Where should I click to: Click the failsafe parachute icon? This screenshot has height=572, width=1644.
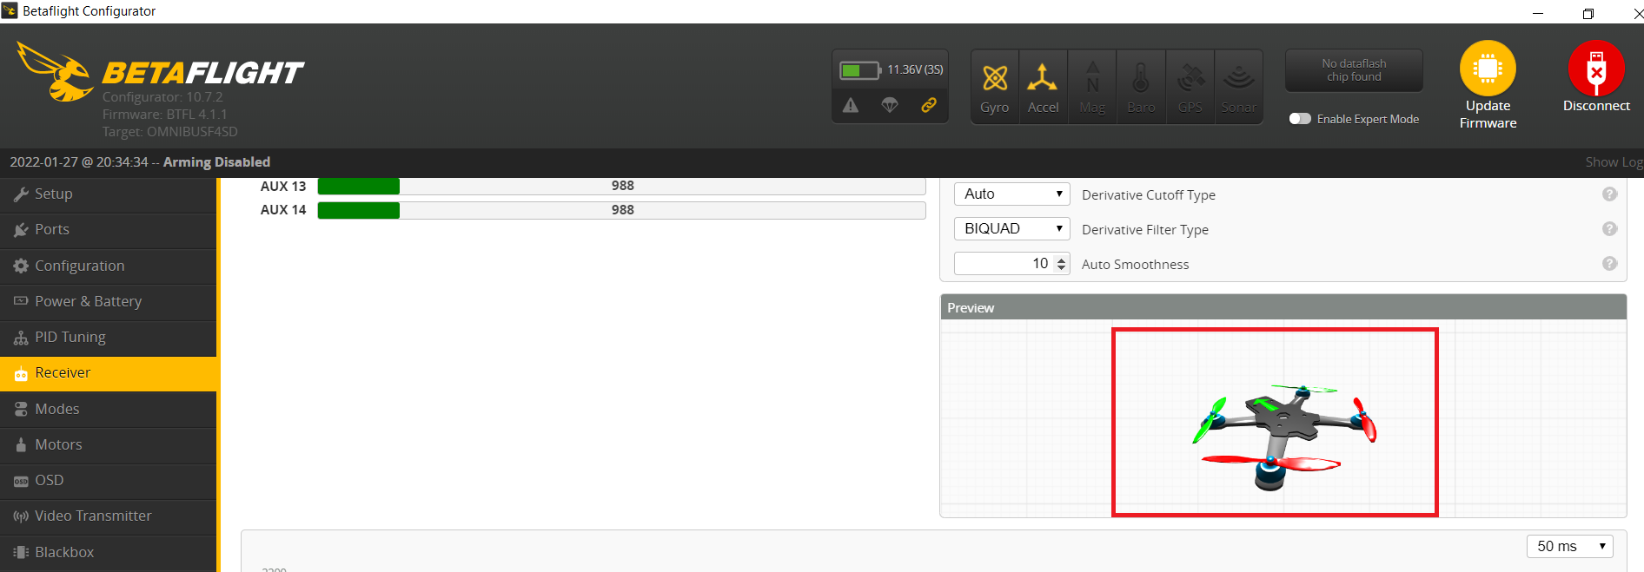click(890, 105)
